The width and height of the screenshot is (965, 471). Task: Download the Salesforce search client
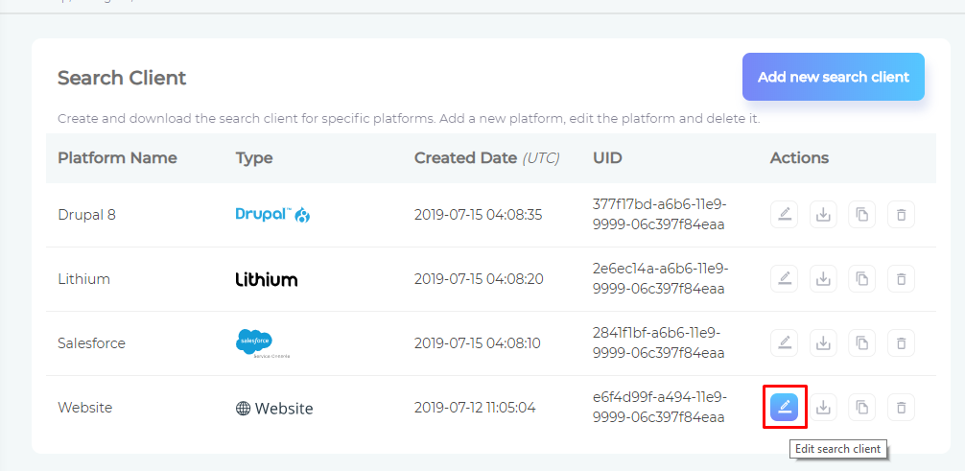pyautogui.click(x=823, y=343)
